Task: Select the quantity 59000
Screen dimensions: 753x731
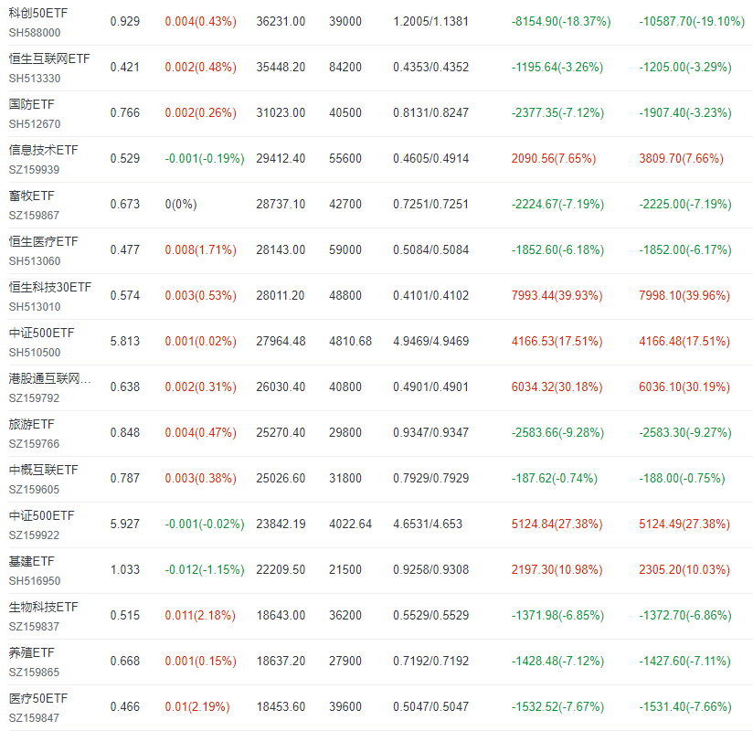Action: coord(345,249)
